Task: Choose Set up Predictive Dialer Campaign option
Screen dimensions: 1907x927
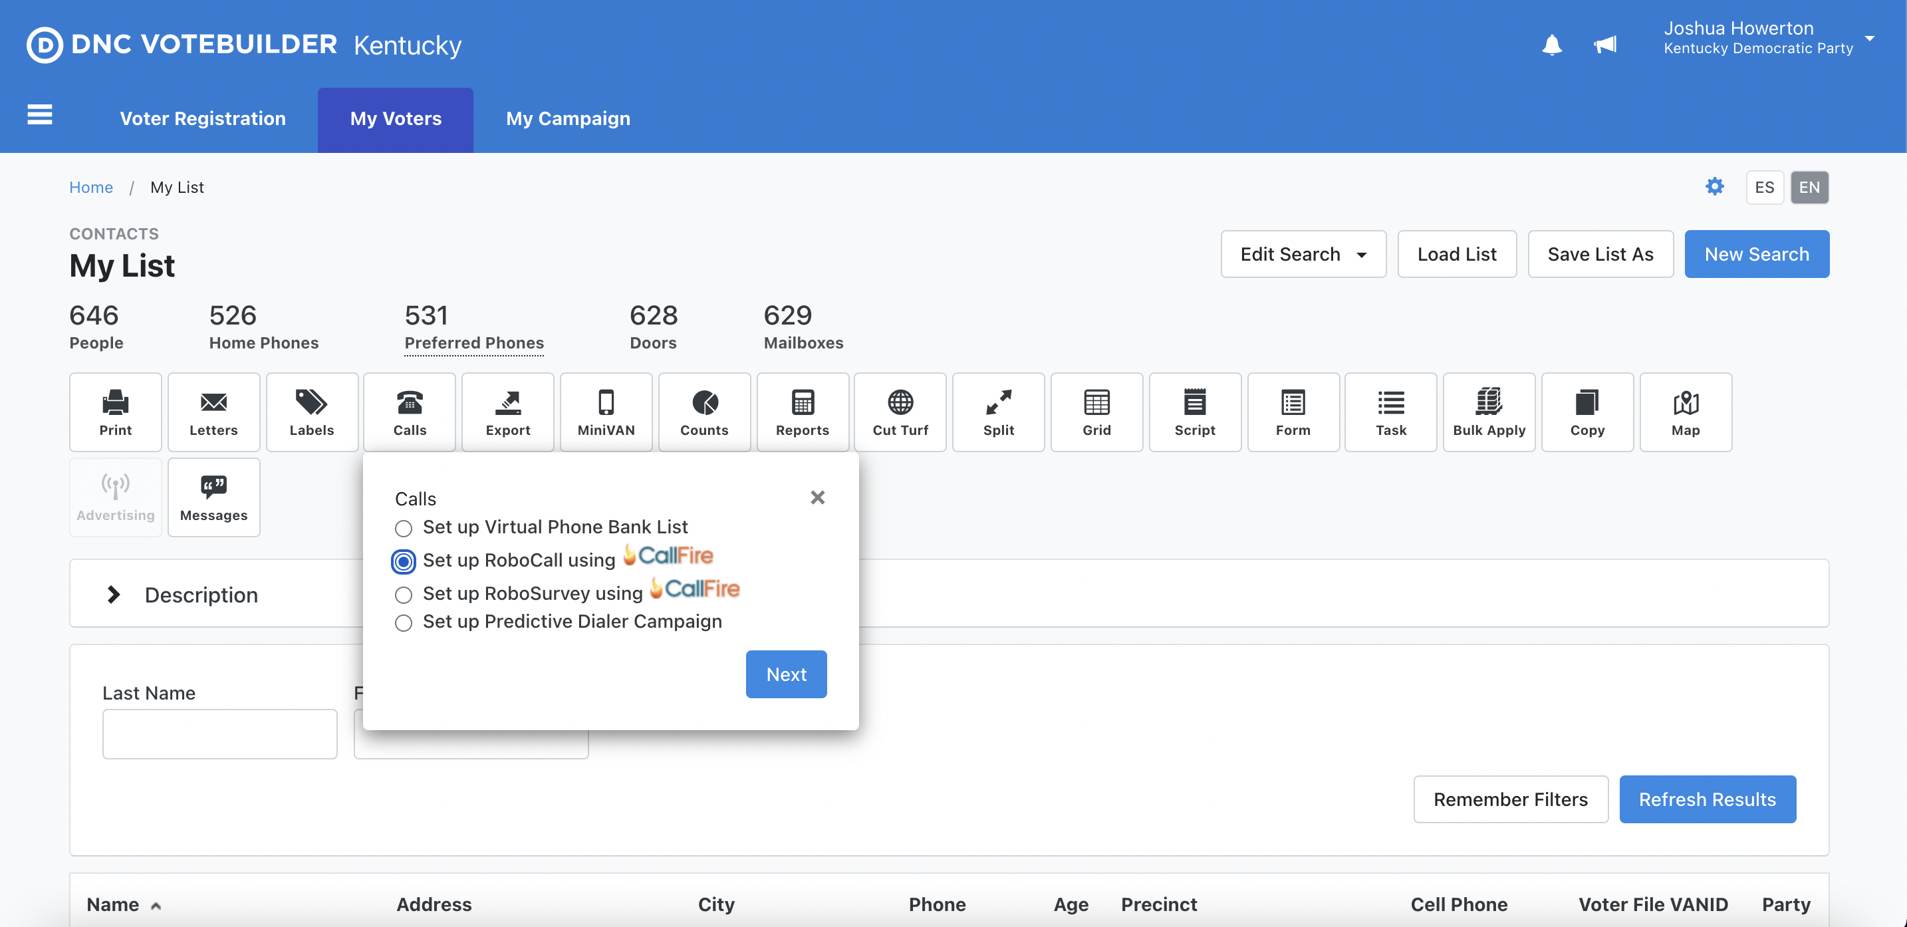Action: point(404,622)
